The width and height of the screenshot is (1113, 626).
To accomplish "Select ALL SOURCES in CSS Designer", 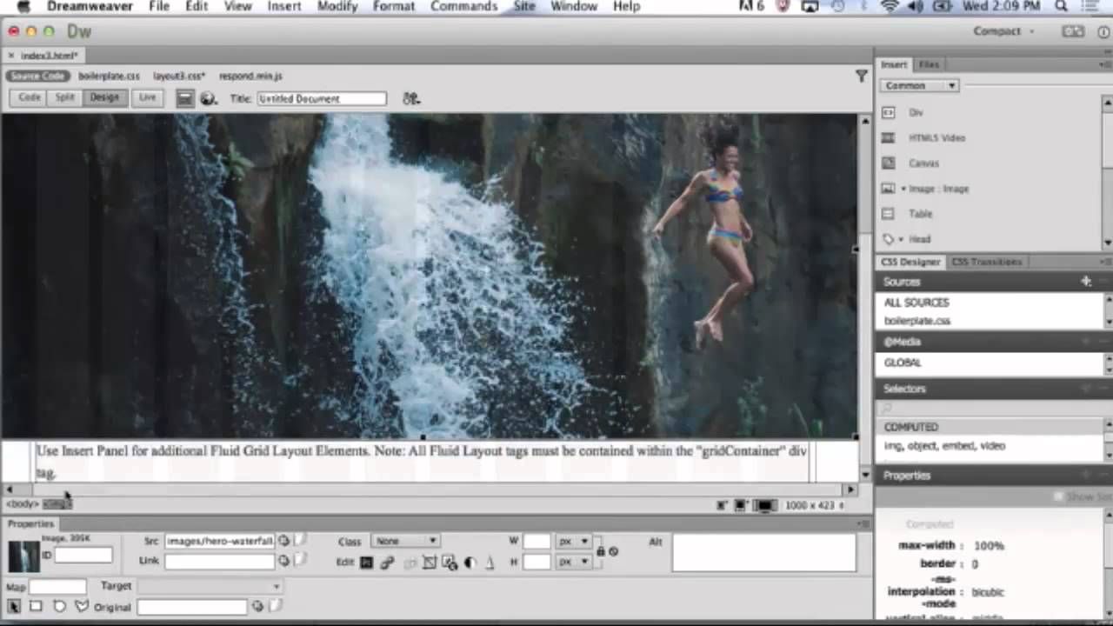I will (916, 303).
